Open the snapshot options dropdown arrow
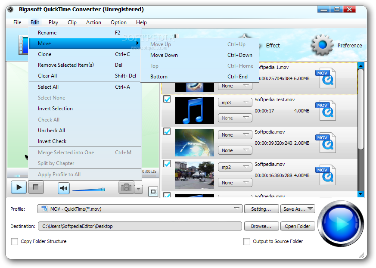The image size is (376, 268). pos(139,189)
